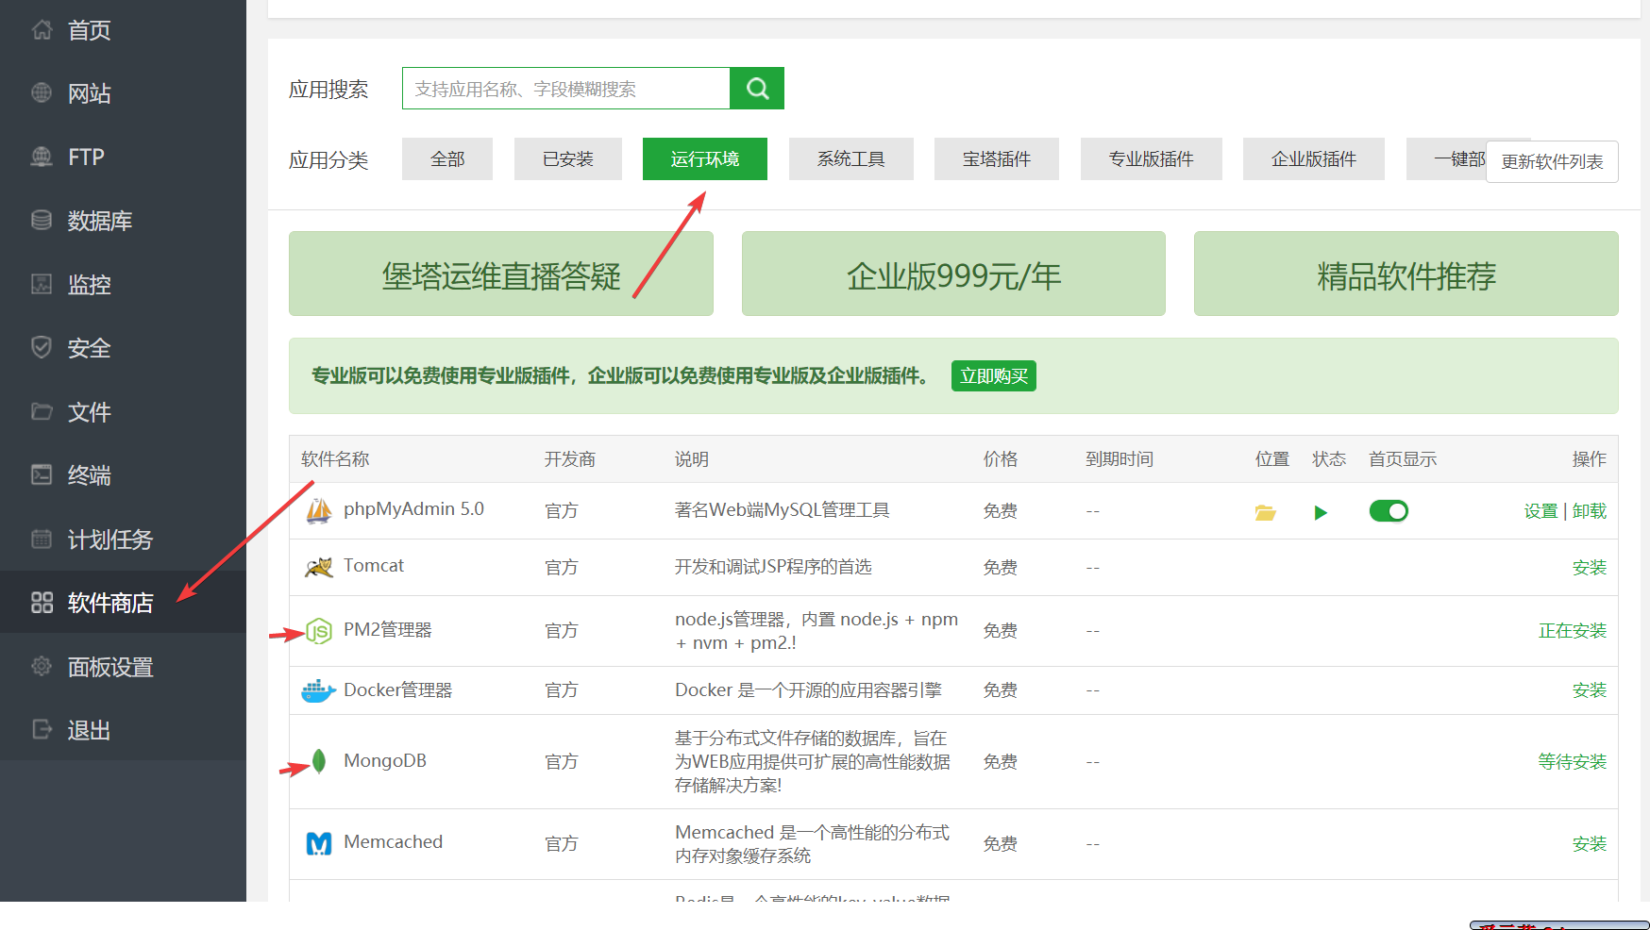The width and height of the screenshot is (1650, 930).
Task: Click the 软件商店 grid icon
Action: pos(42,603)
